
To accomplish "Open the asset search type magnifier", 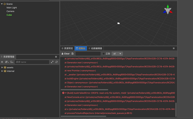I will click(x=11, y=62).
